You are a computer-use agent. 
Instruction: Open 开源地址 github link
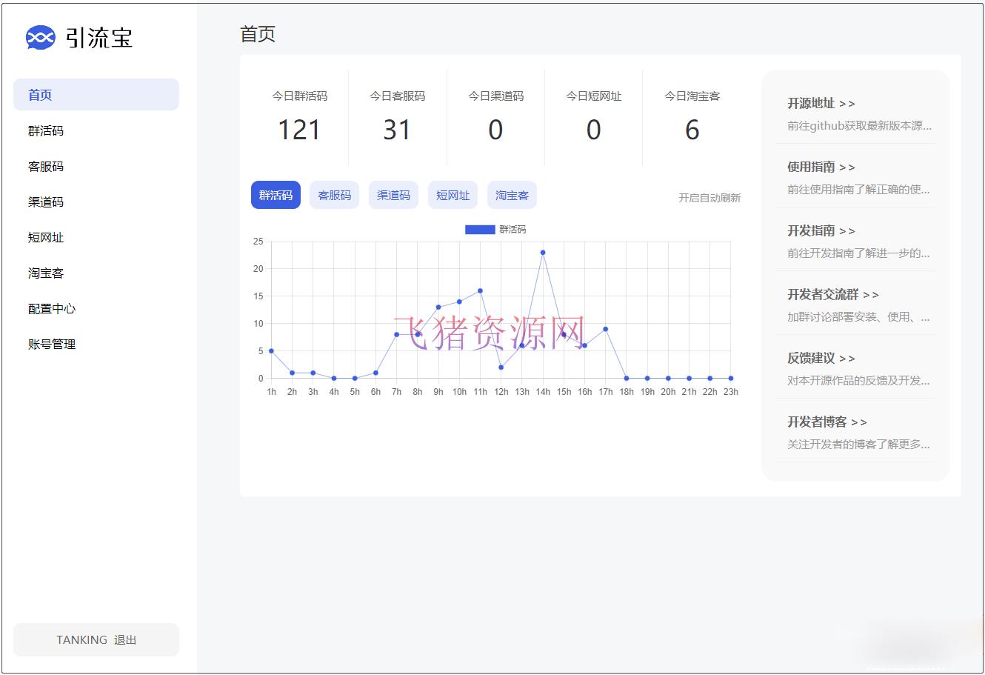(821, 104)
